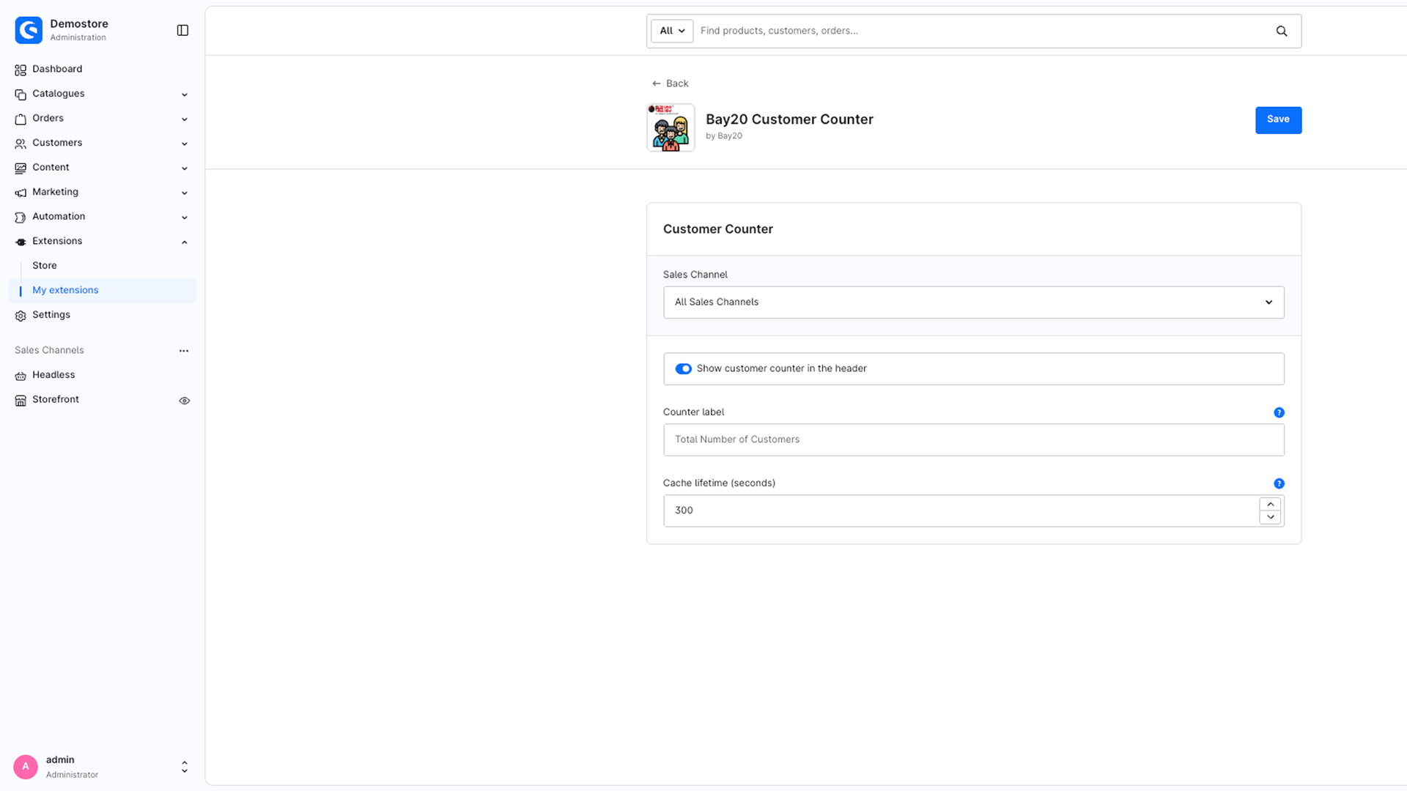Click the search magnifier icon
Screen dimensions: 1407x791
click(1282, 31)
